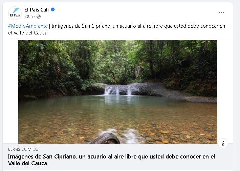Click 'Valle del Cauca' in the bold headline
The height and width of the screenshot is (171, 240).
pos(27,163)
